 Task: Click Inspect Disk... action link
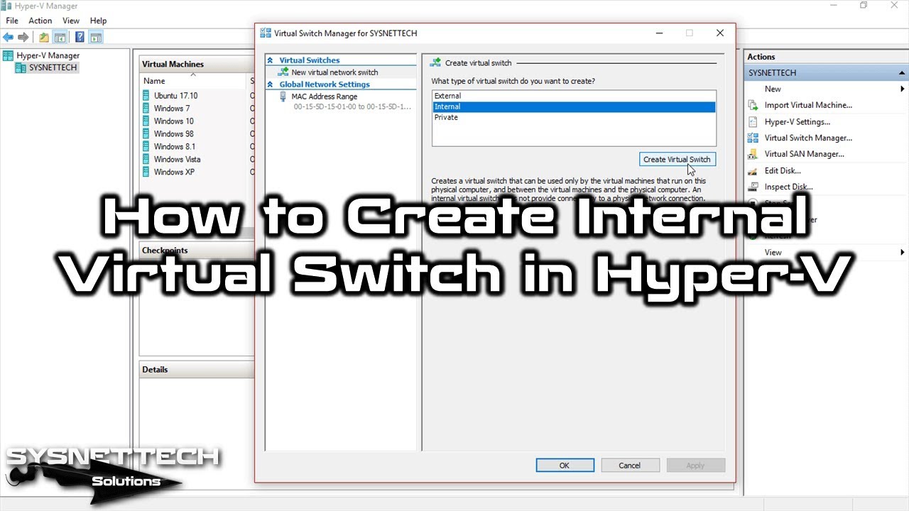tap(788, 187)
